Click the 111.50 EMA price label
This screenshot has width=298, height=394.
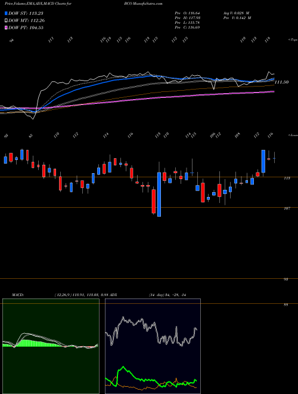(281, 82)
